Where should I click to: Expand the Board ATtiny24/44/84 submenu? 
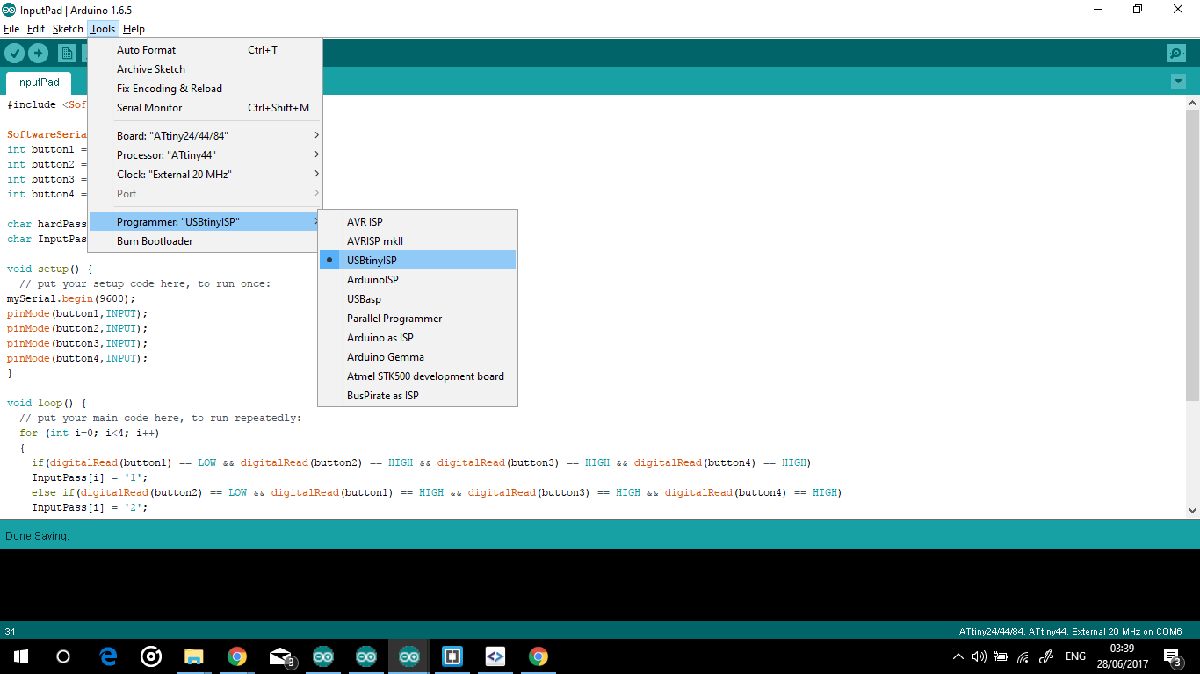pyautogui.click(x=206, y=136)
